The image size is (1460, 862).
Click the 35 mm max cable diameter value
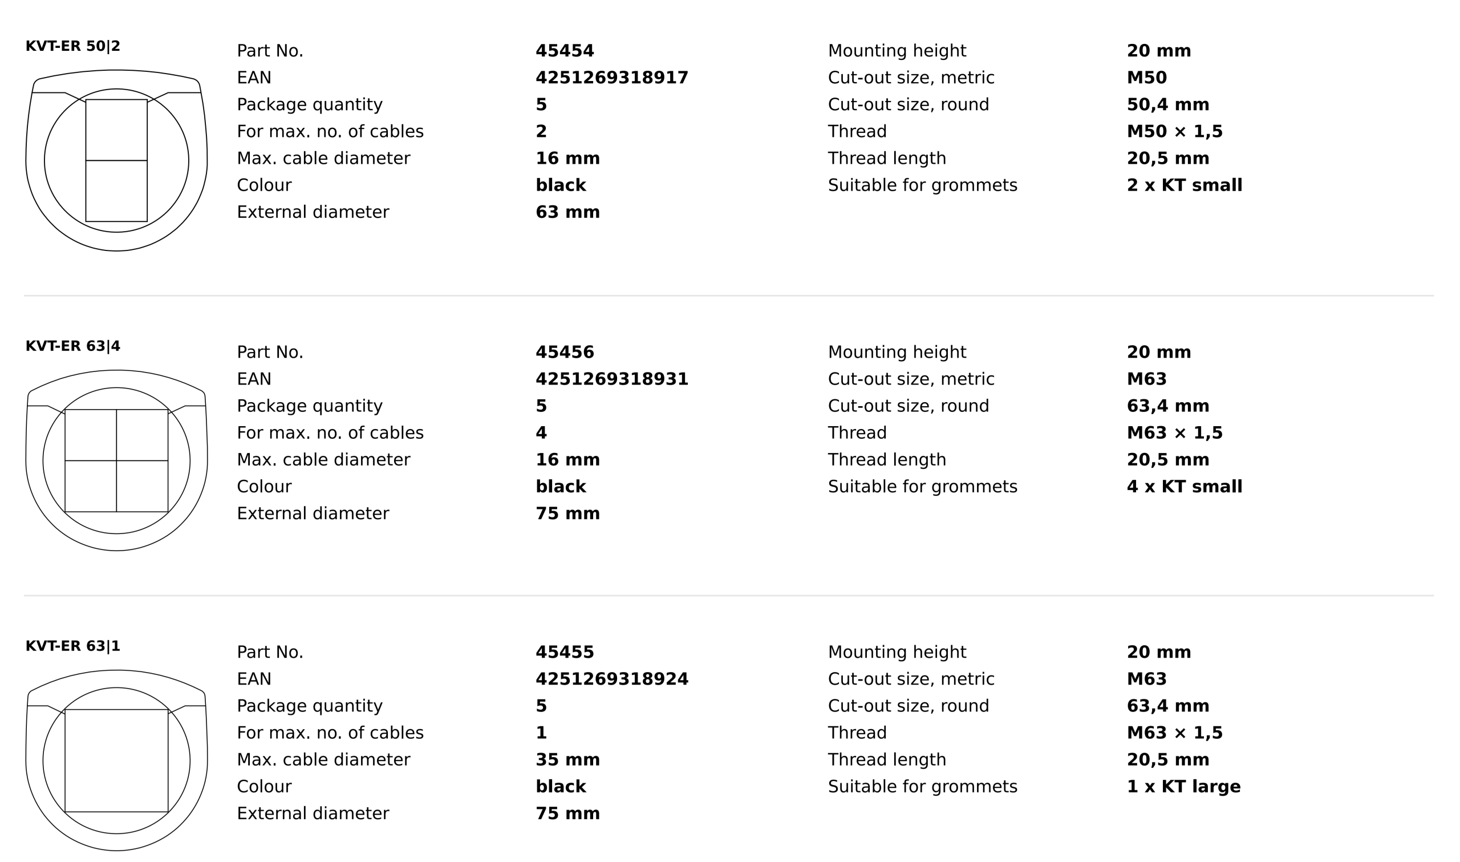567,760
